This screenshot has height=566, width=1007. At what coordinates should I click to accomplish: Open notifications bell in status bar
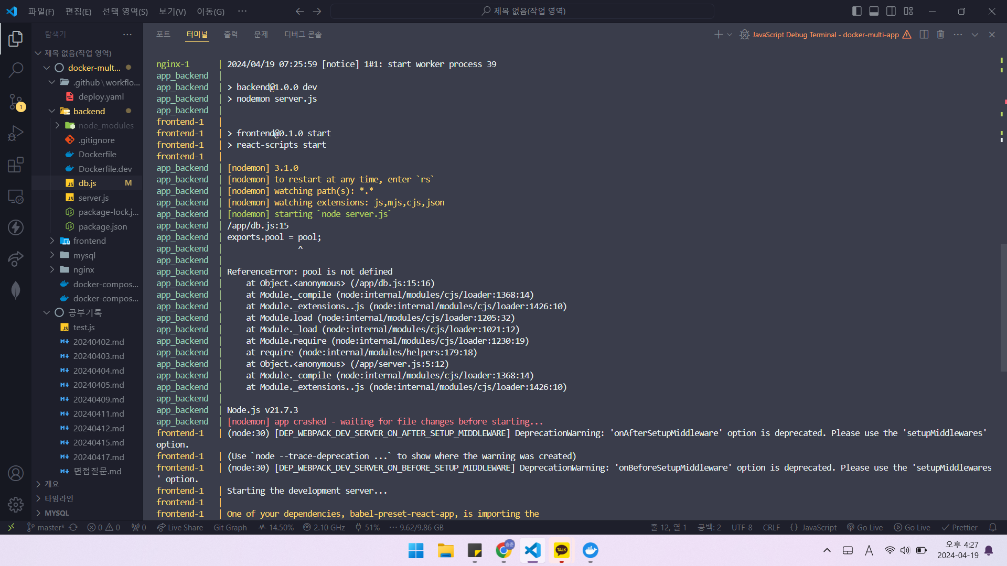(x=992, y=527)
